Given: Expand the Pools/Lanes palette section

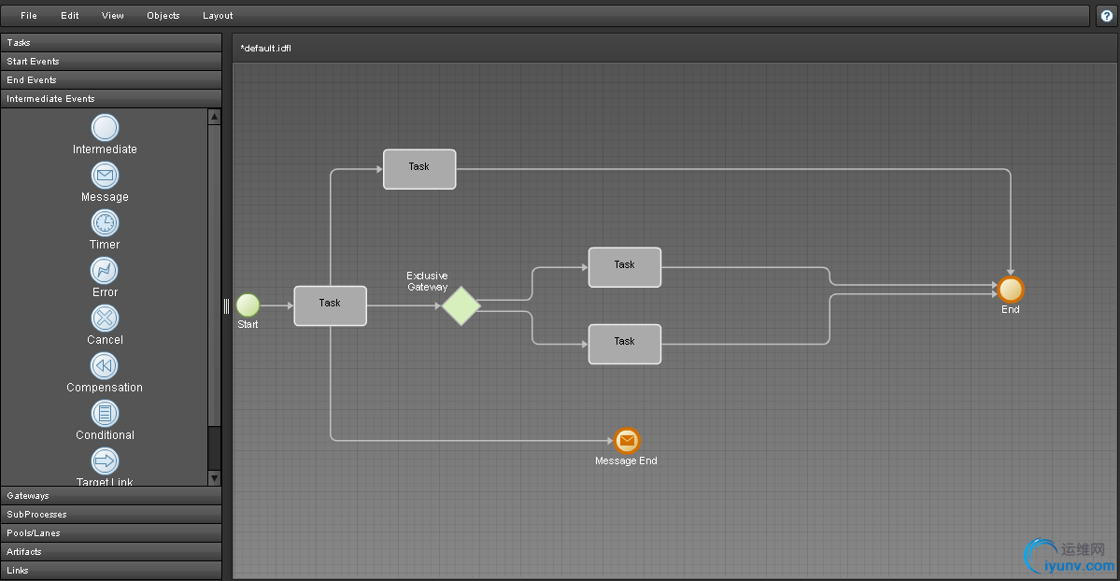Looking at the screenshot, I should (111, 533).
